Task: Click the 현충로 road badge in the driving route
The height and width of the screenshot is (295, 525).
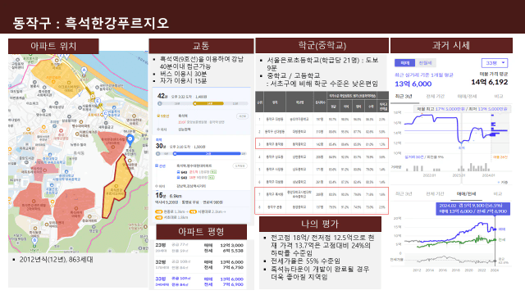Action: tap(158, 211)
